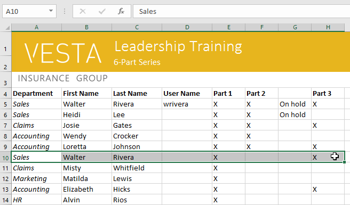
Task: Click the Marketing department cell
Action: coord(37,179)
